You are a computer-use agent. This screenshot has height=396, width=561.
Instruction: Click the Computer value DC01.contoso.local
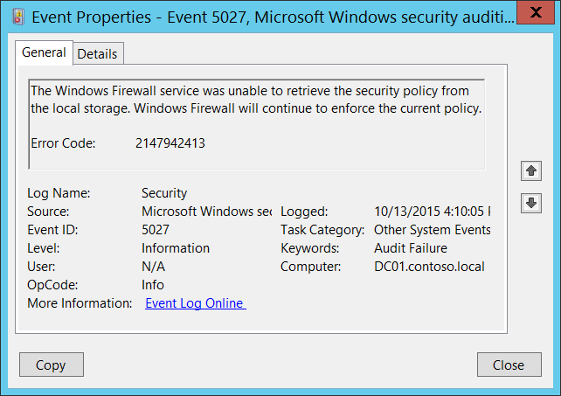coord(428,267)
